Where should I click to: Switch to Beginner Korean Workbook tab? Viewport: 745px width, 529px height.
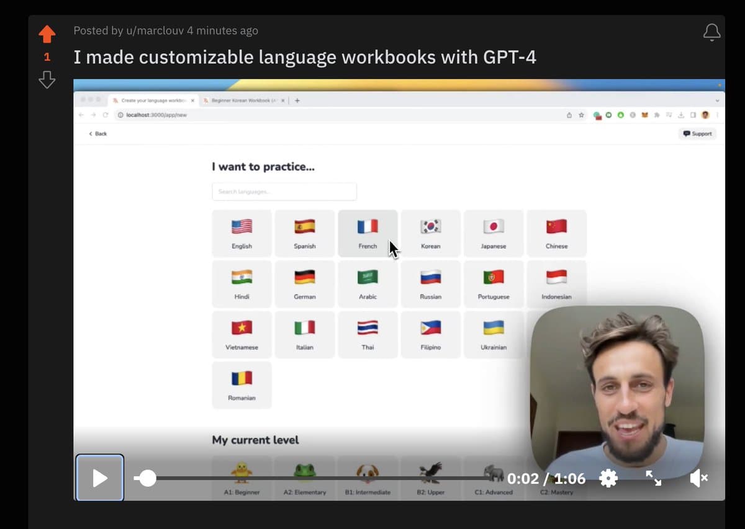pos(243,100)
